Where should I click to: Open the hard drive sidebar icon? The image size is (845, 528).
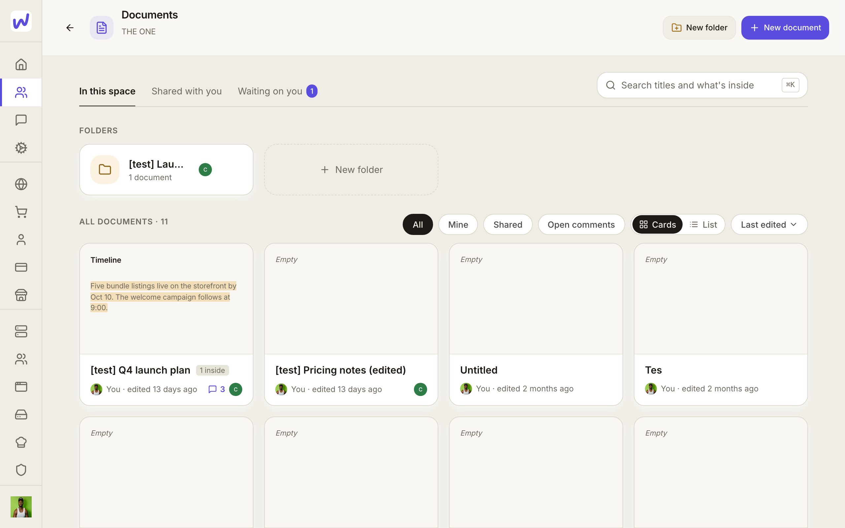pyautogui.click(x=21, y=414)
